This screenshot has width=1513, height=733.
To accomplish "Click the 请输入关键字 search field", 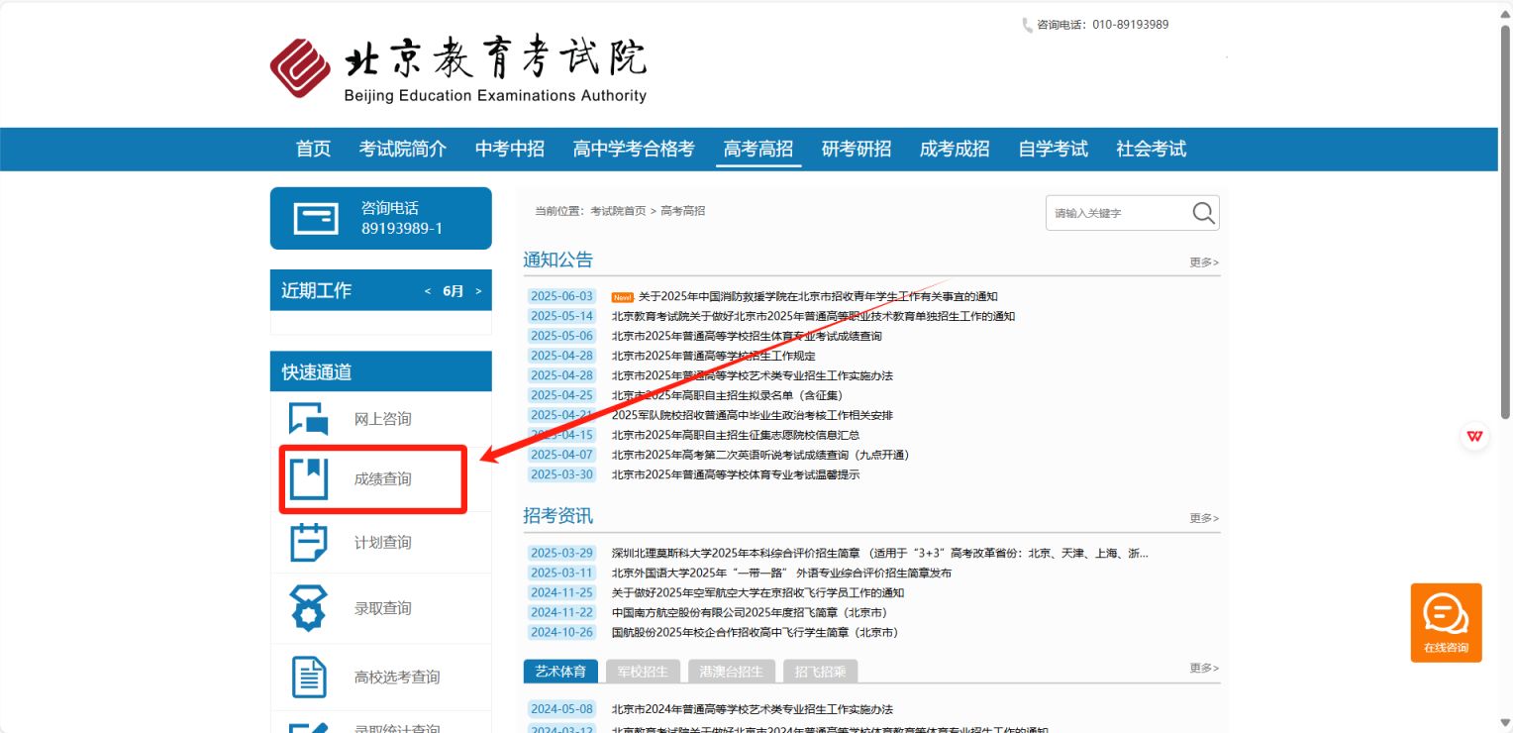I will [1119, 213].
